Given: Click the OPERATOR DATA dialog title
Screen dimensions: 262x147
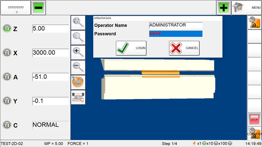Looking at the screenshot, I should coord(102,18).
